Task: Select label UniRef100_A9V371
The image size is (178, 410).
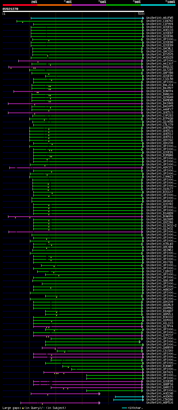Action: pyautogui.click(x=160, y=167)
